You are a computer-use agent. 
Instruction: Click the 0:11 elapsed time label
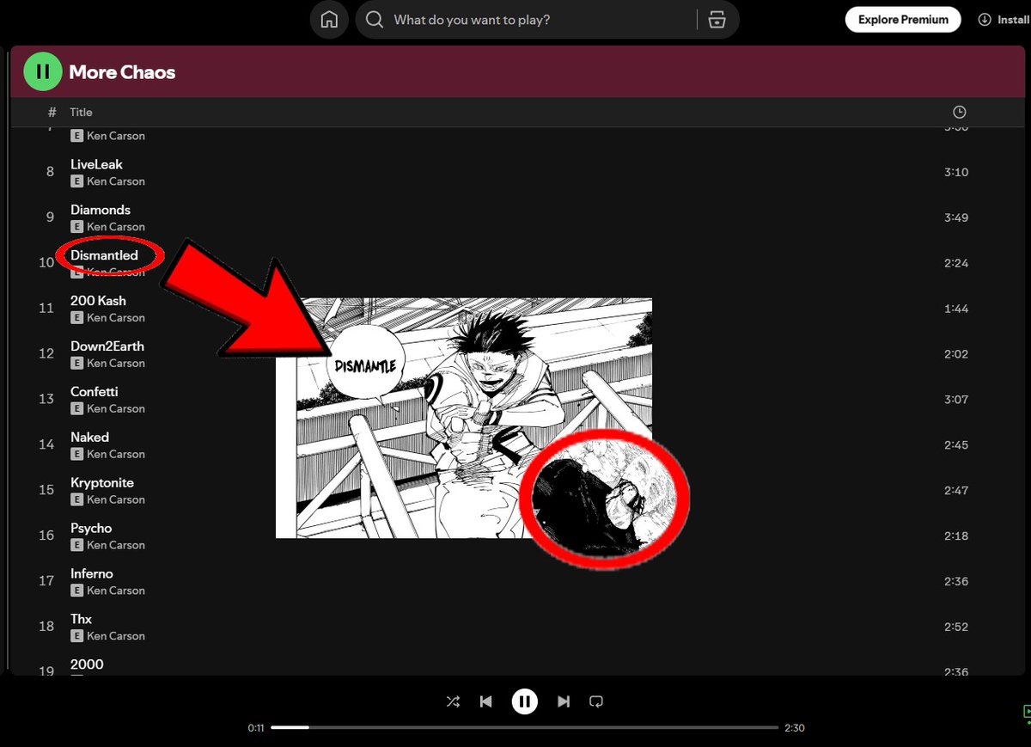click(x=256, y=728)
